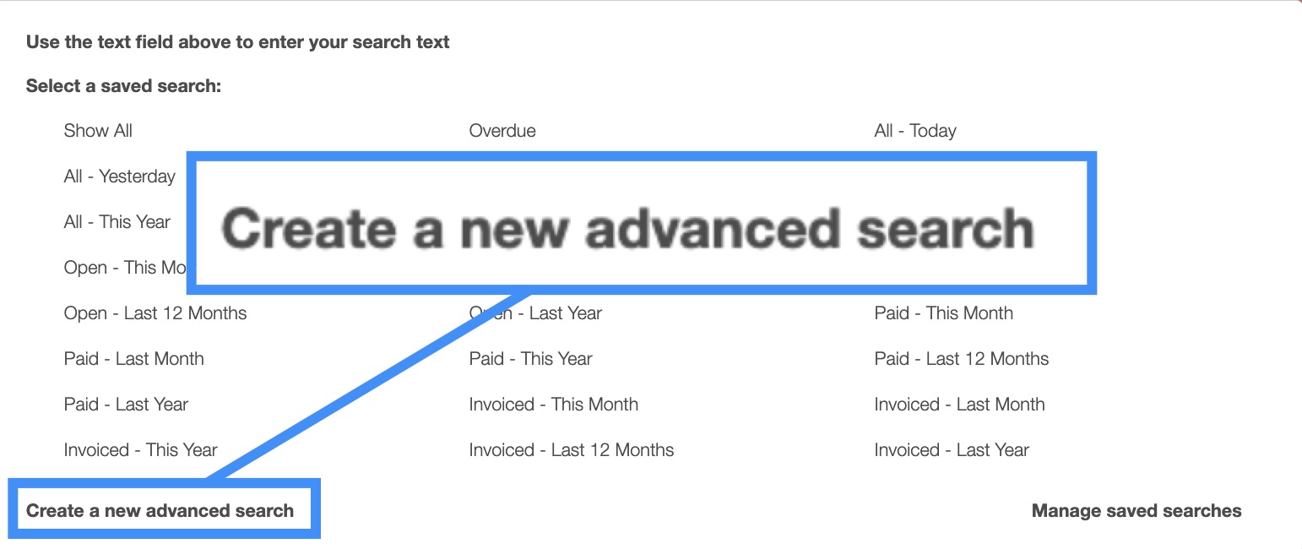Viewport: 1302px width, 549px height.
Task: Select the Invoiced - This Month search
Action: [553, 405]
